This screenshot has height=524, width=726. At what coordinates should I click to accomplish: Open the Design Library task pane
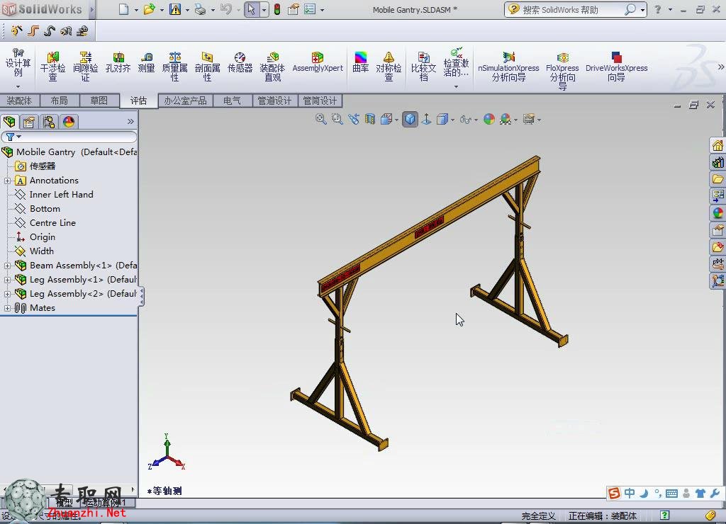point(717,162)
